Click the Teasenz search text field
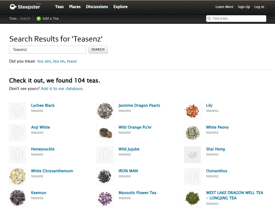Screen dimensions: 275x211 click(48, 50)
